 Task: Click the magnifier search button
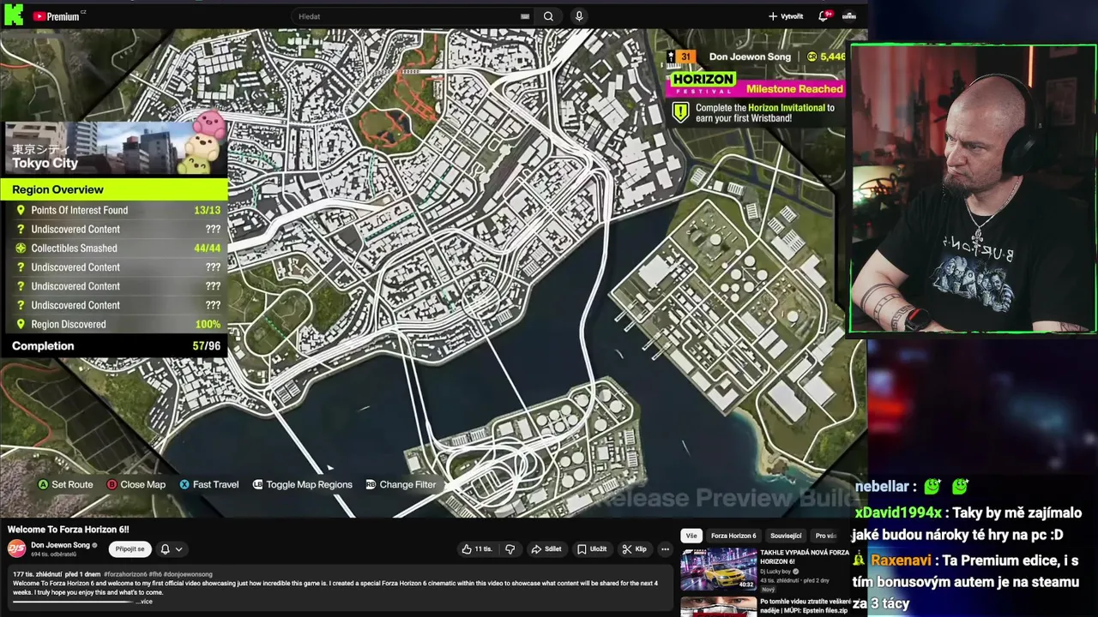(548, 16)
